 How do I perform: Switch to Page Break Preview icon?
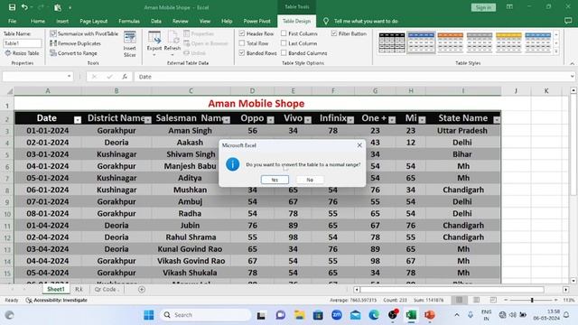493,300
